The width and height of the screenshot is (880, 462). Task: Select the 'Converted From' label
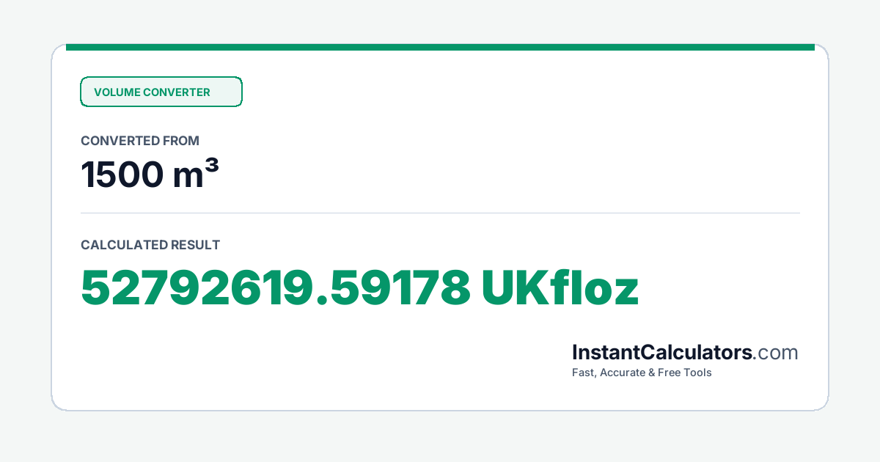140,141
